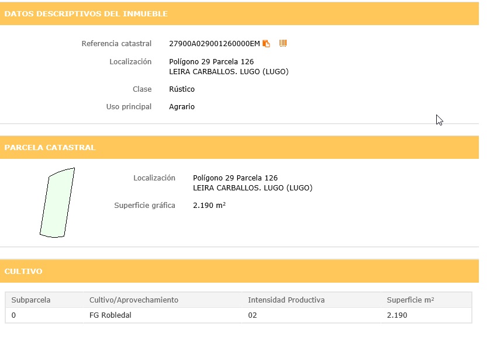Click the Rústico class value
The height and width of the screenshot is (337, 490).
pyautogui.click(x=182, y=89)
